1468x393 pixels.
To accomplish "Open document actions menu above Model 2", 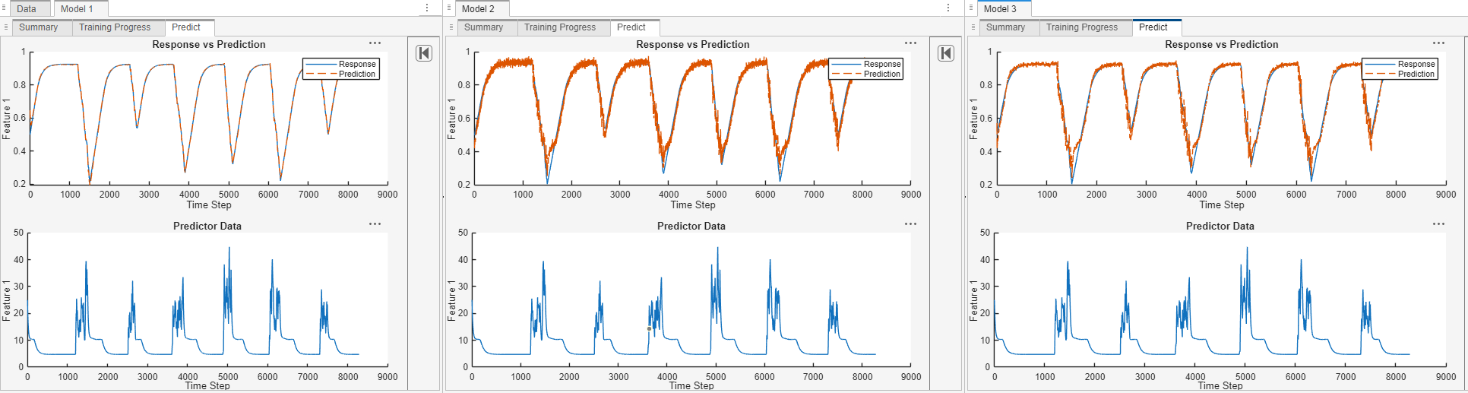I will point(948,8).
